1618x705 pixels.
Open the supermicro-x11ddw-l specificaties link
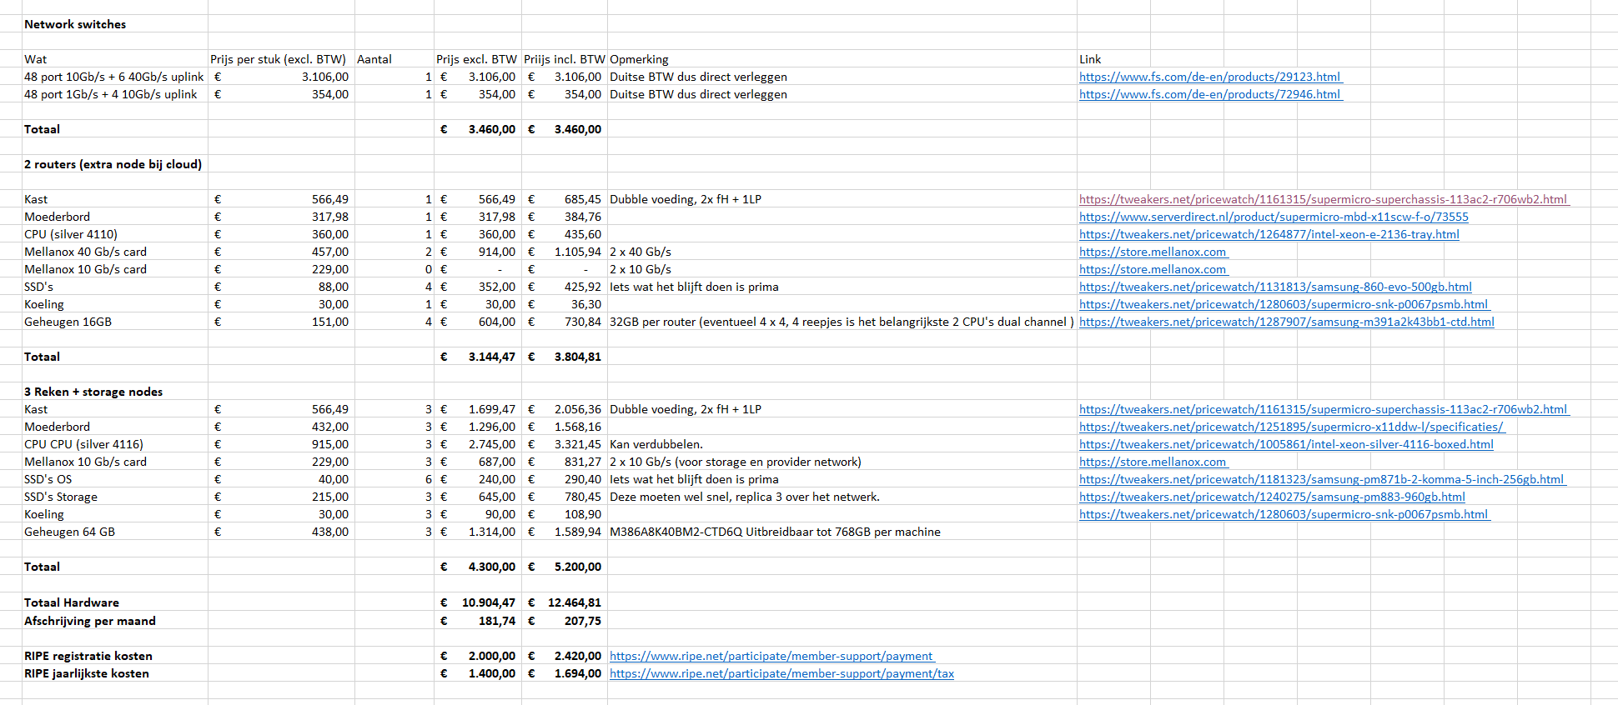[x=1291, y=427]
